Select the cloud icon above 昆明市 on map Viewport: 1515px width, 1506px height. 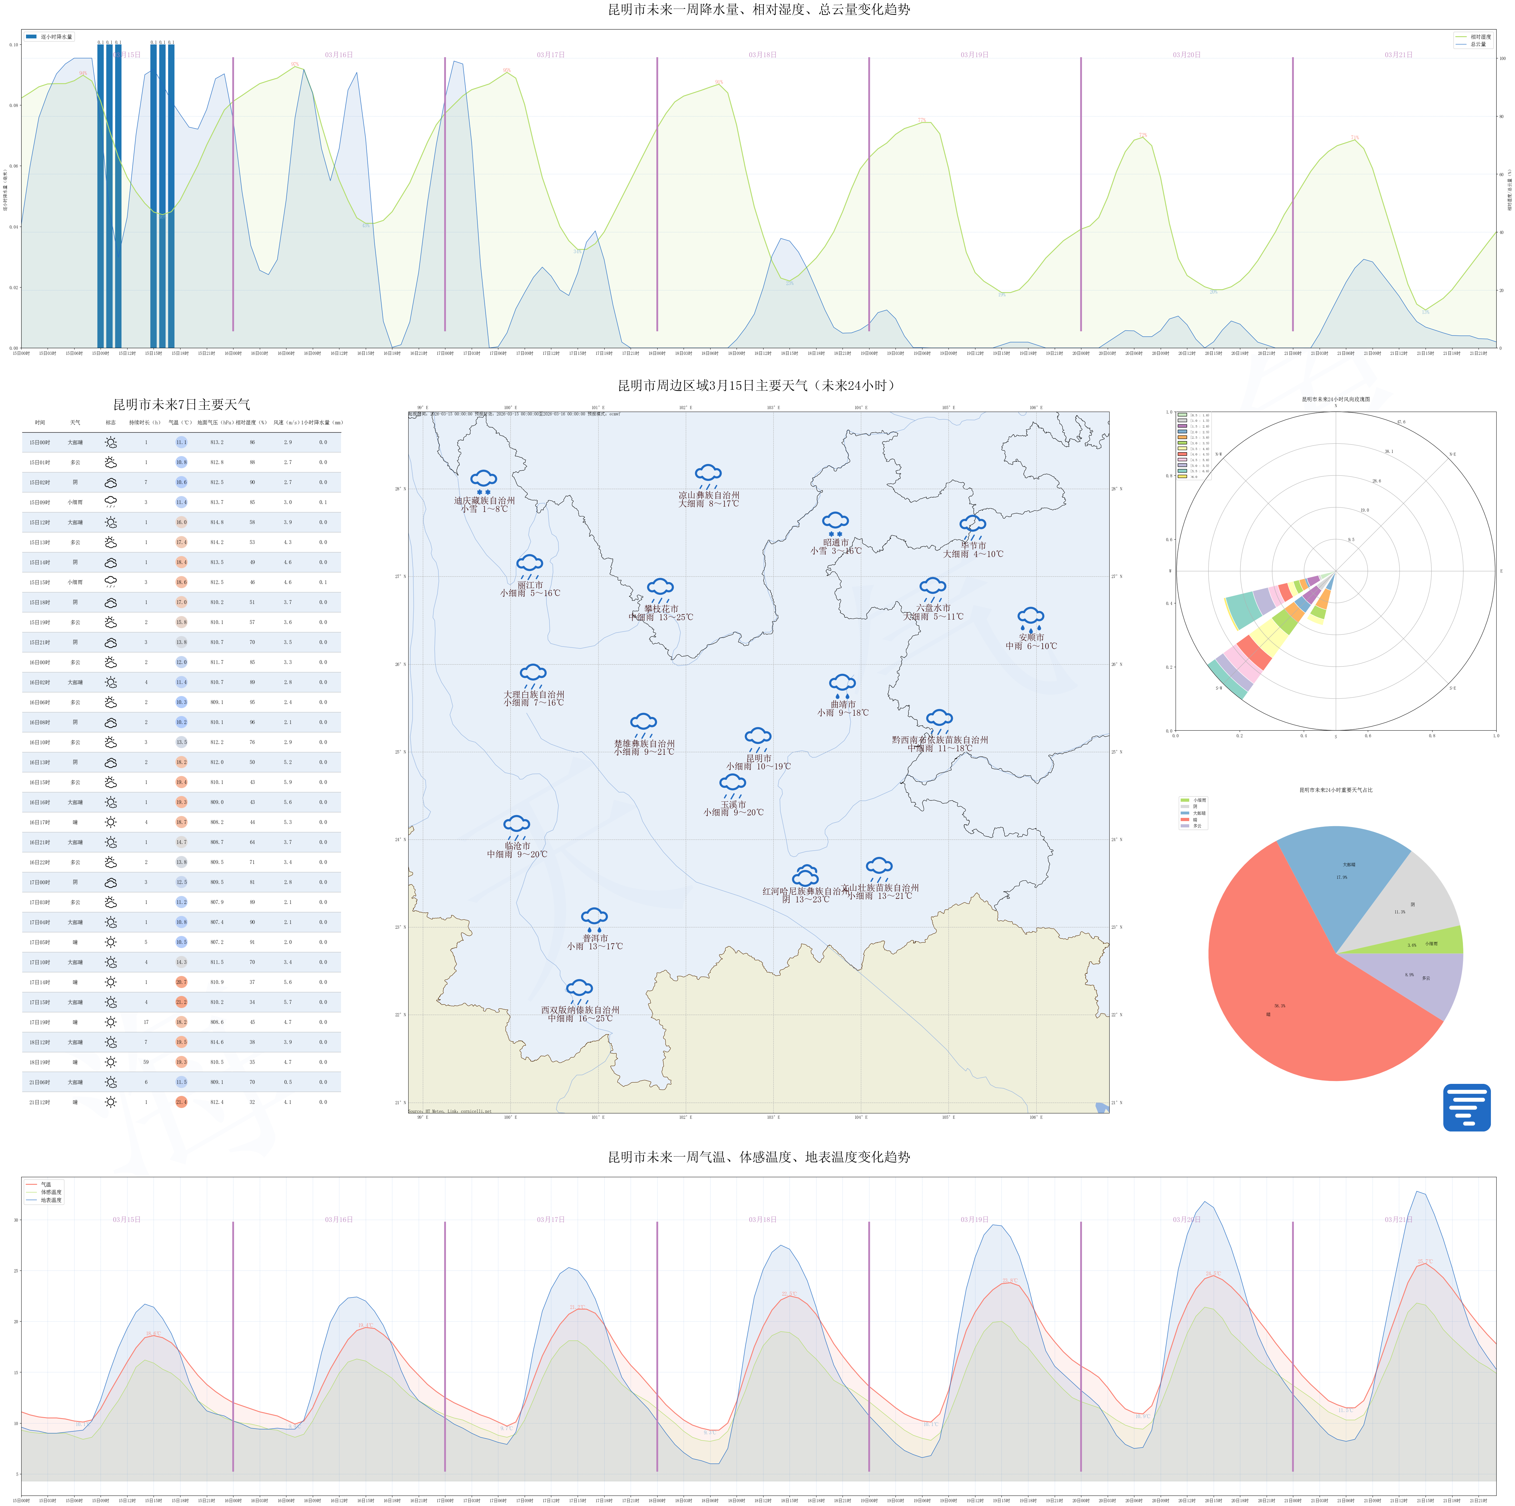758,738
